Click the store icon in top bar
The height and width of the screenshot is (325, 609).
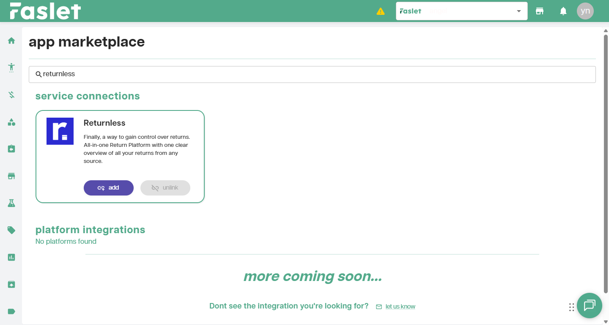(540, 11)
